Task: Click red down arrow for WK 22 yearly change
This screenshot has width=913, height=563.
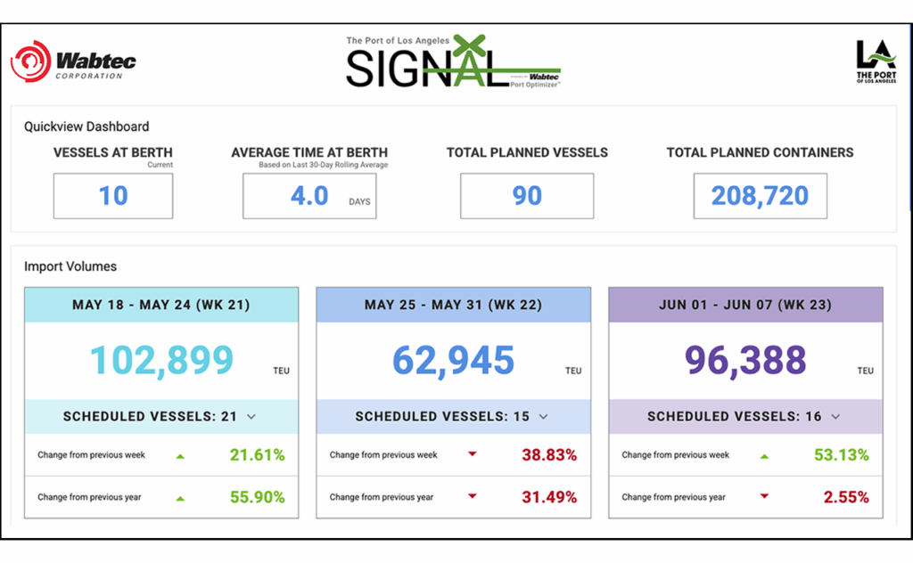Action: coord(473,497)
